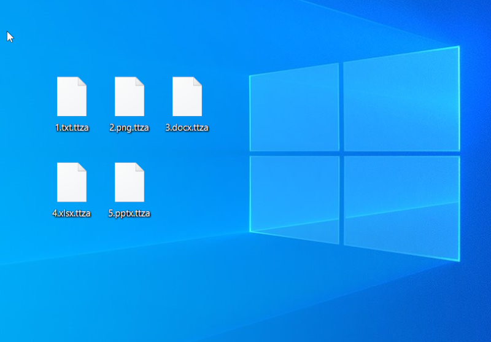Select the 3.docx.ttza document icon
Viewport: 491px width, 342px height.
click(x=187, y=97)
